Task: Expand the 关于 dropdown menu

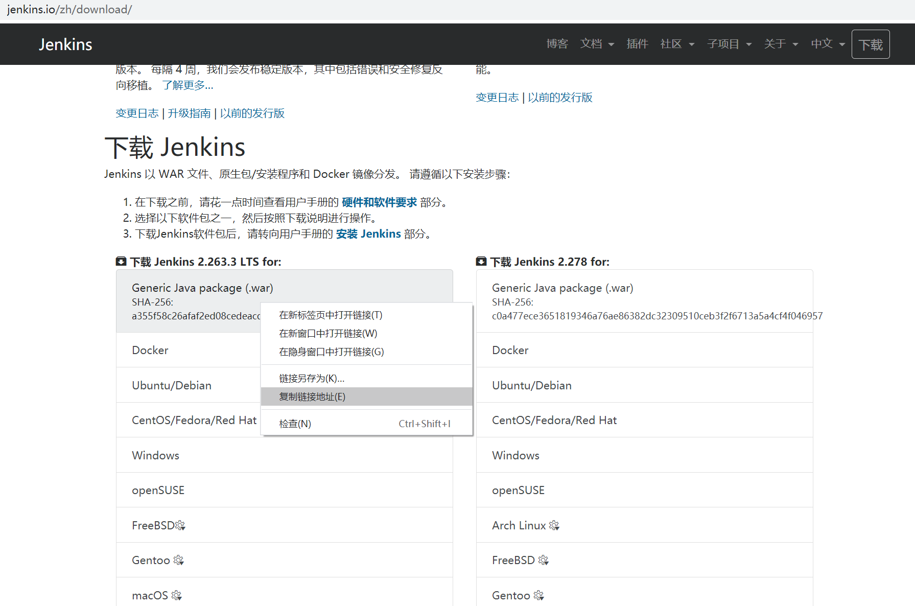Action: (x=781, y=44)
